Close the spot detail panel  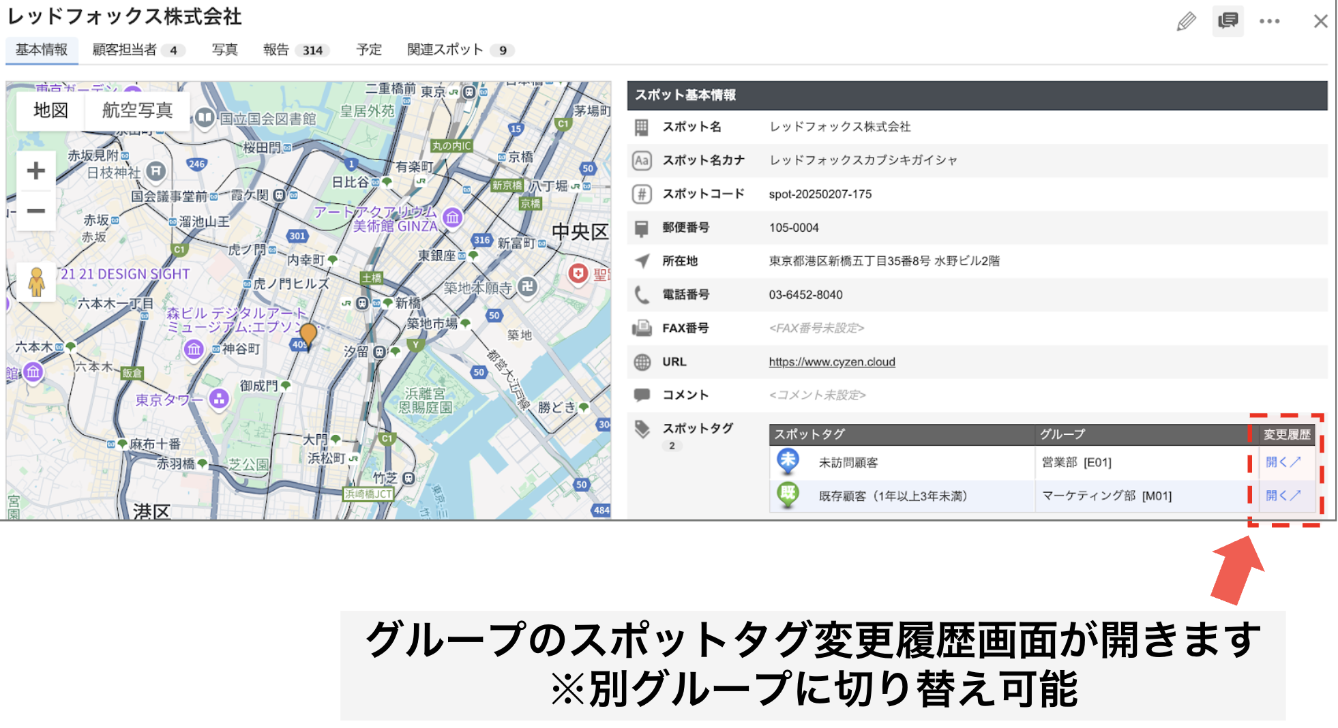[1320, 21]
